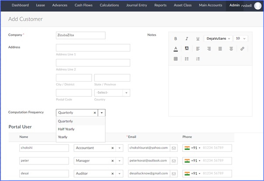Apply underline in Notes toolbar
The width and height of the screenshot is (264, 181).
198,38
